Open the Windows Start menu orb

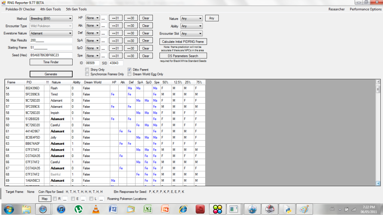tap(8, 209)
